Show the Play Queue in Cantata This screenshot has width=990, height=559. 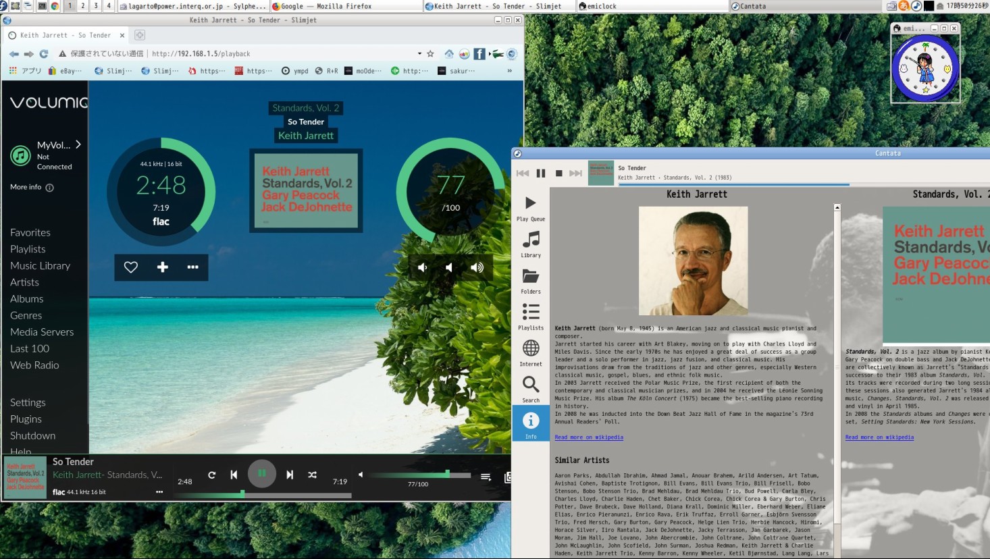pyautogui.click(x=531, y=208)
